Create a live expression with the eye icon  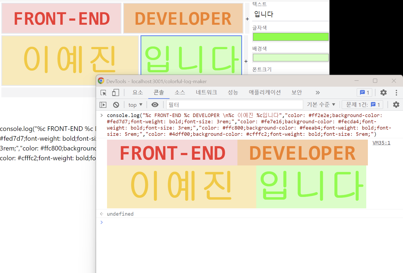155,105
